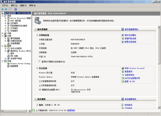Click the 配置 IE ESC link
The image size is (161, 116).
click(130, 81)
